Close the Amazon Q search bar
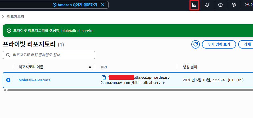This screenshot has width=253, height=118. 103,5
